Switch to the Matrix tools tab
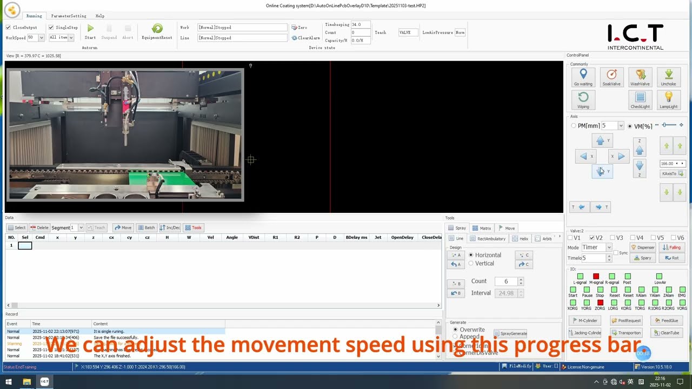This screenshot has width=692, height=389. click(x=481, y=228)
